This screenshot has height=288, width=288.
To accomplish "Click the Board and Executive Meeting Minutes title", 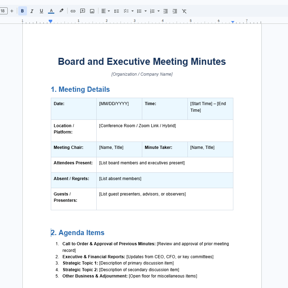I will click(x=142, y=62).
